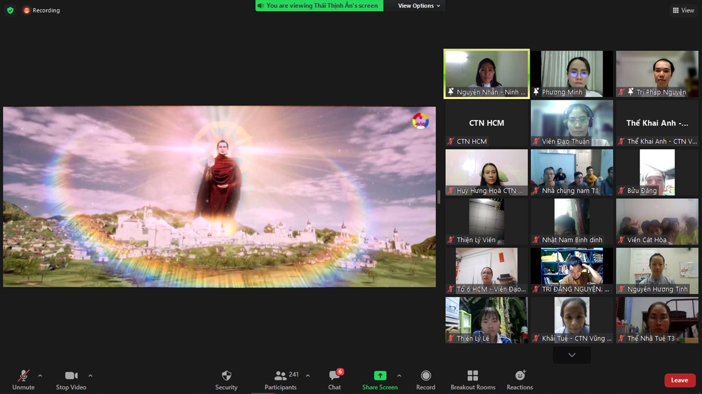Select Viên Cát Hòa video tile
Image resolution: width=702 pixels, height=394 pixels.
point(657,222)
